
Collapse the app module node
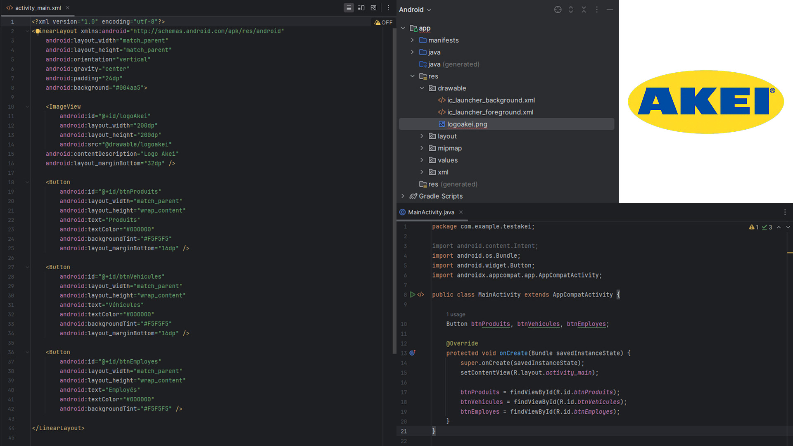point(403,28)
